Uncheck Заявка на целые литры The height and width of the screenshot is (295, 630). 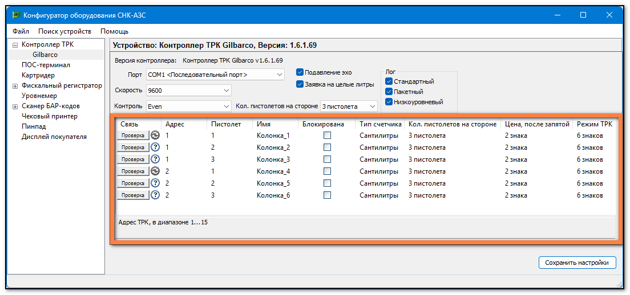point(300,84)
